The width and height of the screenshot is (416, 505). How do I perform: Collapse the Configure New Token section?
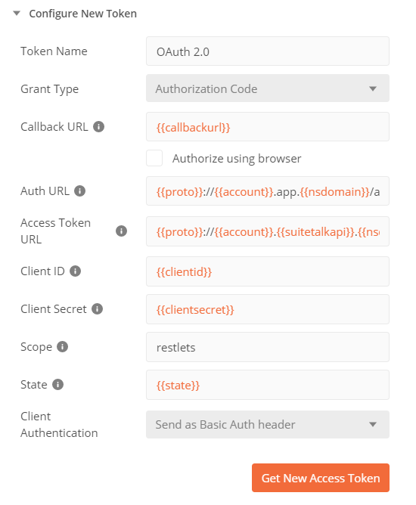(17, 14)
